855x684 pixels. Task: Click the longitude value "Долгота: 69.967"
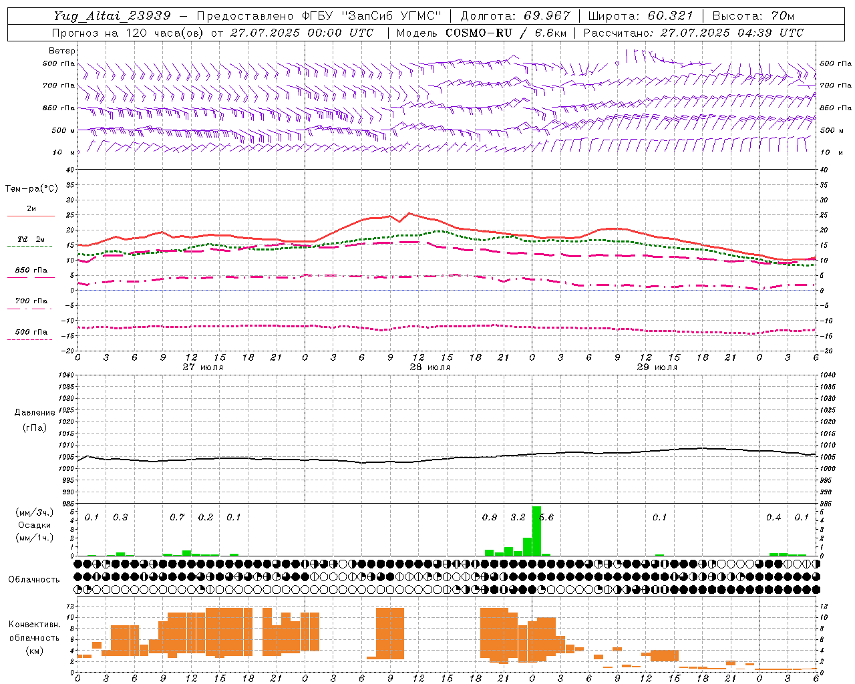[x=516, y=15]
